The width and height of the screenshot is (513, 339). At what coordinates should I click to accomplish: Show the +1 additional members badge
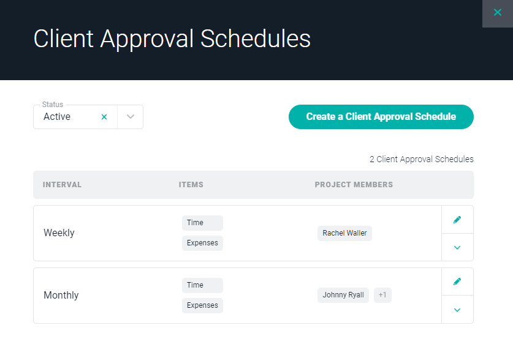[382, 295]
